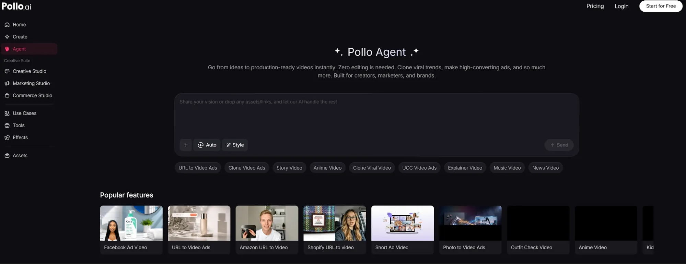Select the Music Video chip
The height and width of the screenshot is (264, 686).
coord(507,168)
